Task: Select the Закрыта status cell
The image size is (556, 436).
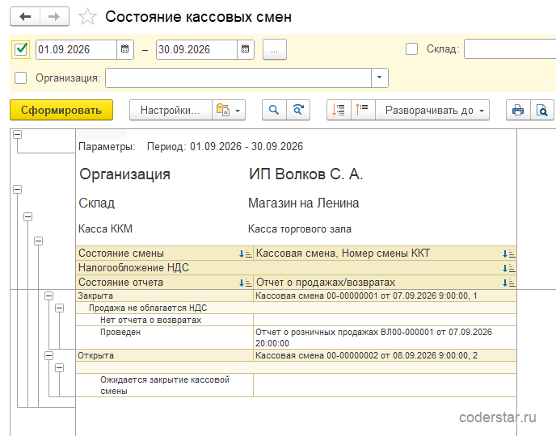Action: (x=165, y=296)
